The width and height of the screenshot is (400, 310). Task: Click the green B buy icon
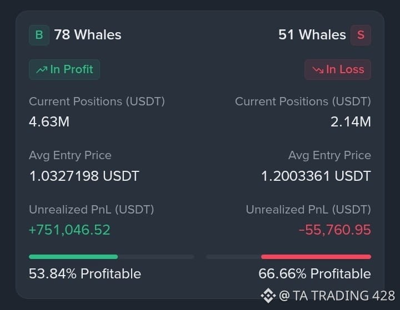click(39, 35)
